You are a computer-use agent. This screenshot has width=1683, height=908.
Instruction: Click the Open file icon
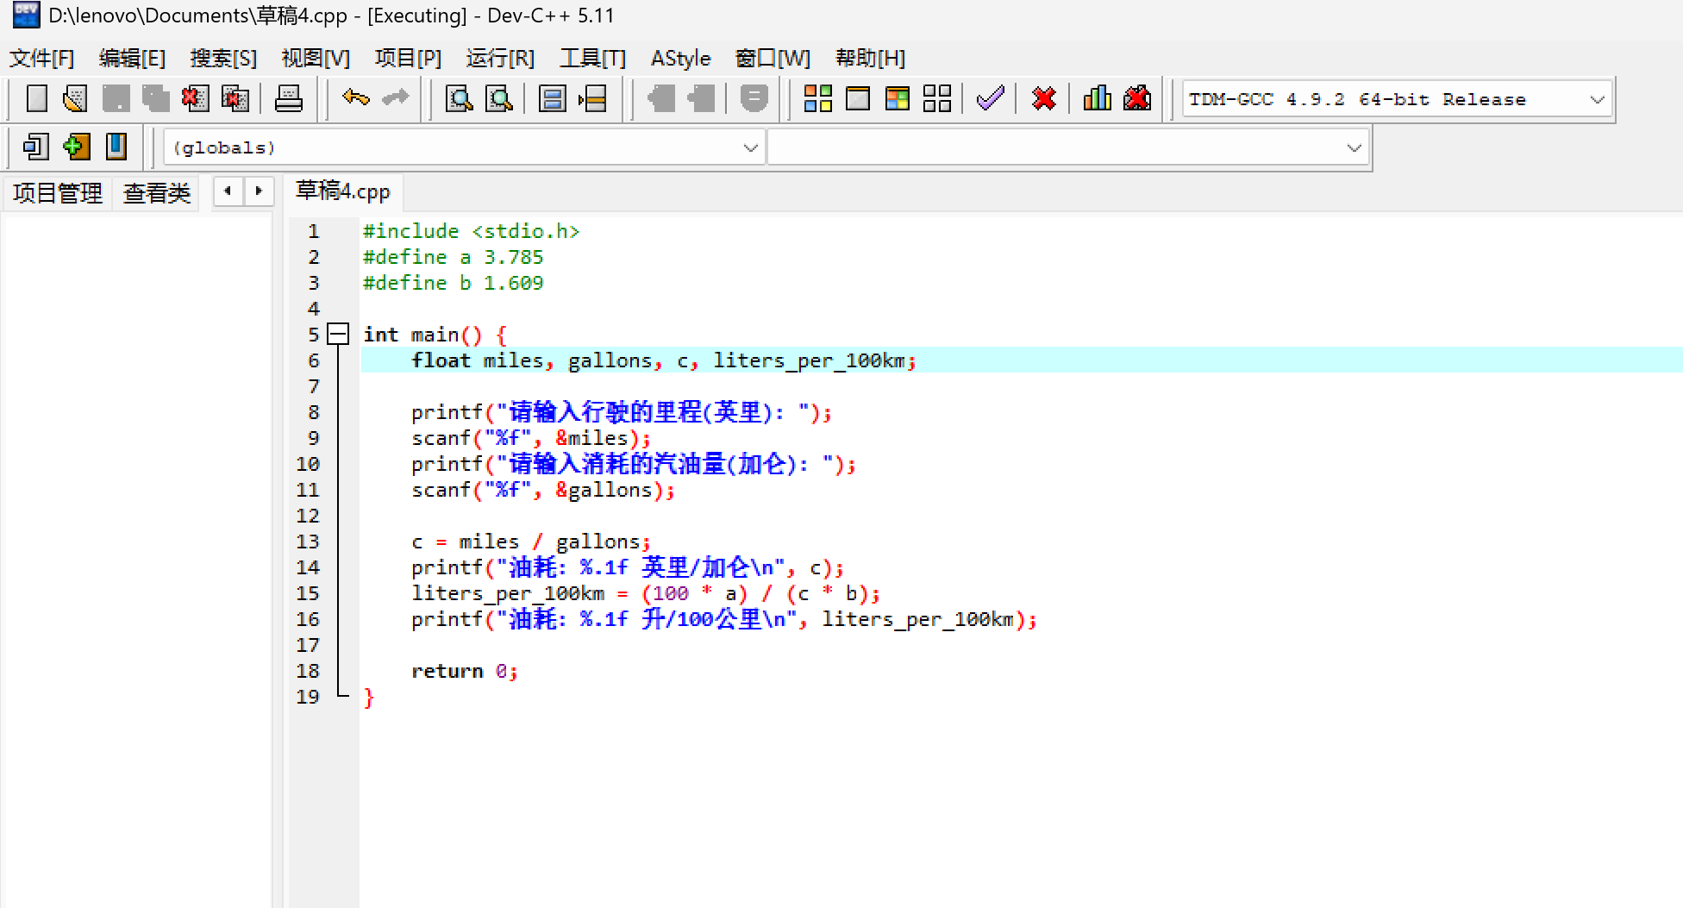point(76,98)
